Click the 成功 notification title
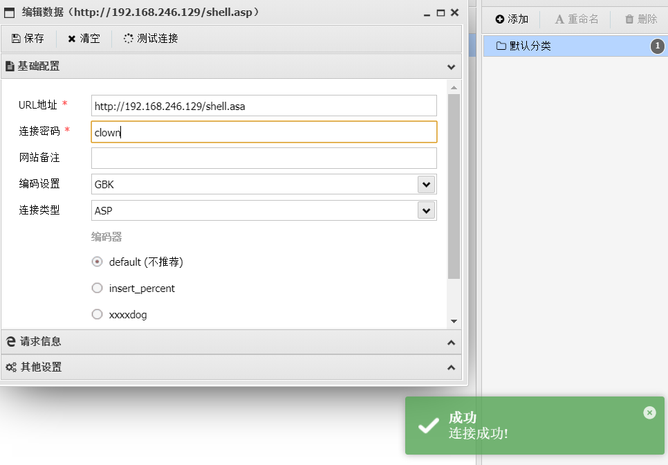 (x=462, y=418)
